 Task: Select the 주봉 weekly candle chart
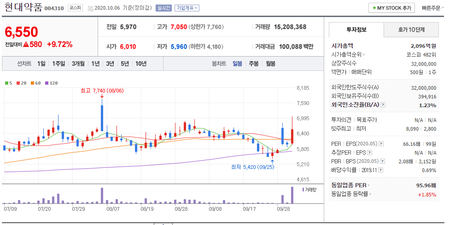pyautogui.click(x=254, y=63)
